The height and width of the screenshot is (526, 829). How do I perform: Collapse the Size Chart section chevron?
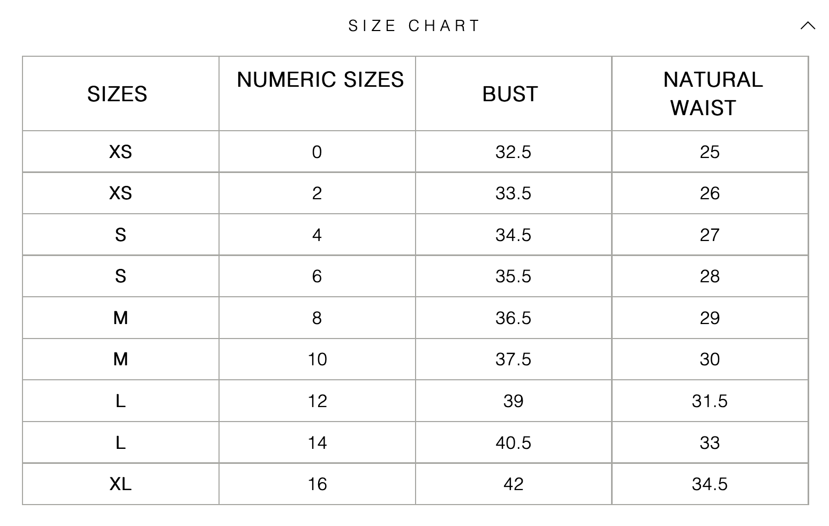(808, 26)
